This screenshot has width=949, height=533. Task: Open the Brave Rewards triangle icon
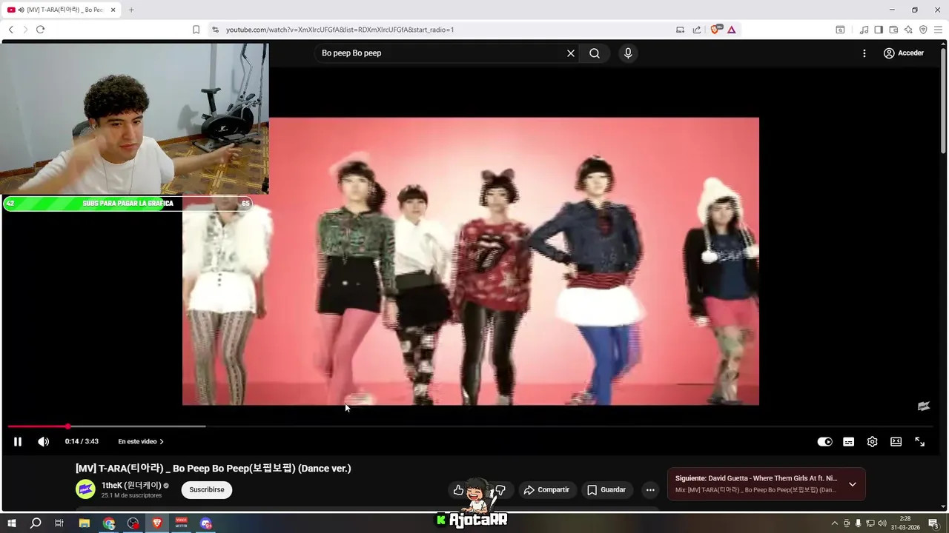(x=731, y=30)
